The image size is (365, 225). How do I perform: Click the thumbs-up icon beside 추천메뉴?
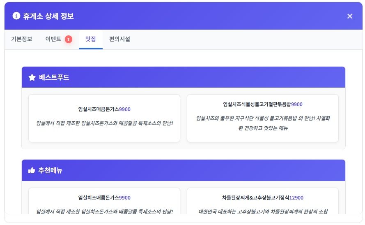coord(32,170)
